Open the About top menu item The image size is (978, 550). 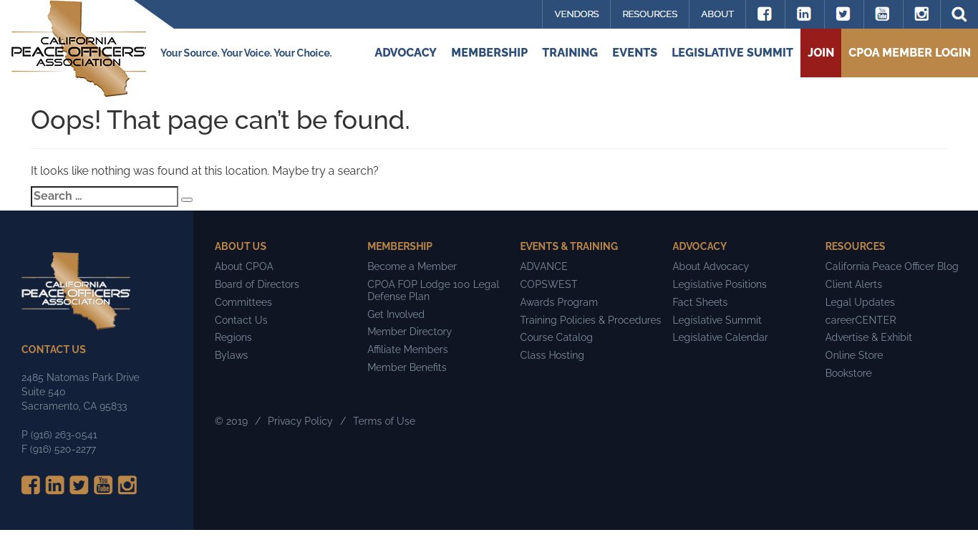click(717, 14)
